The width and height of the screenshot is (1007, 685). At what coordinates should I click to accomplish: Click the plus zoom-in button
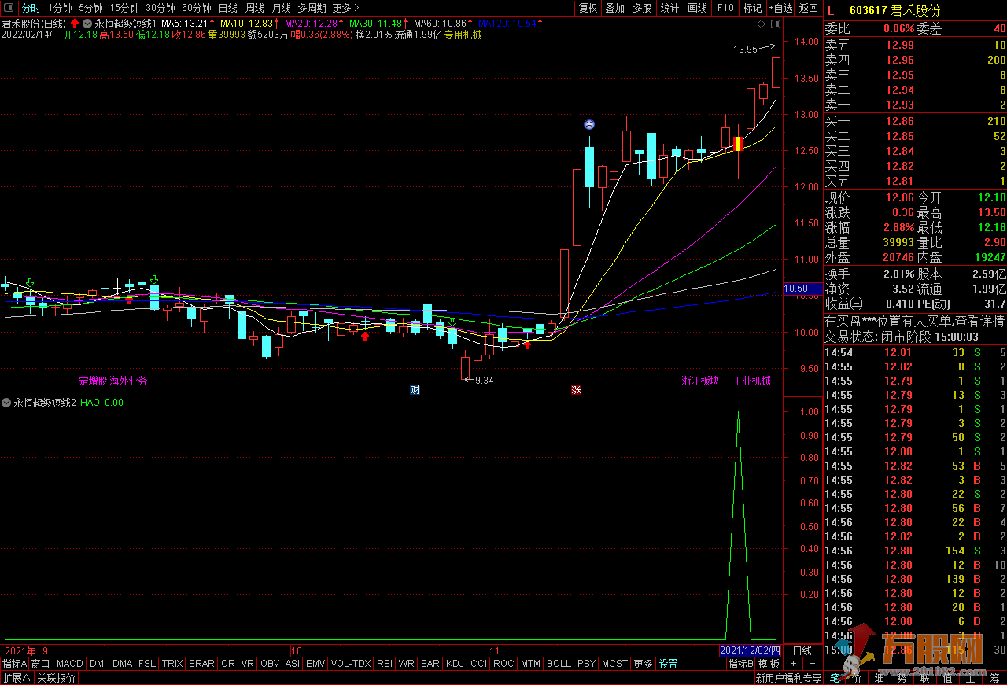click(794, 664)
